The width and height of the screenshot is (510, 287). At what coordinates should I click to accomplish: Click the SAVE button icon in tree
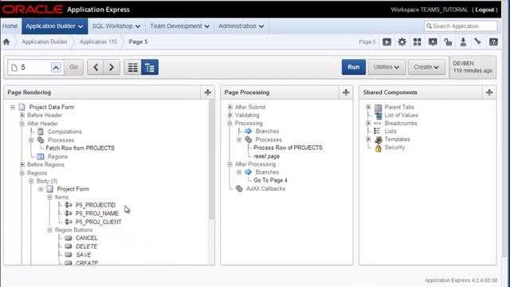point(69,254)
